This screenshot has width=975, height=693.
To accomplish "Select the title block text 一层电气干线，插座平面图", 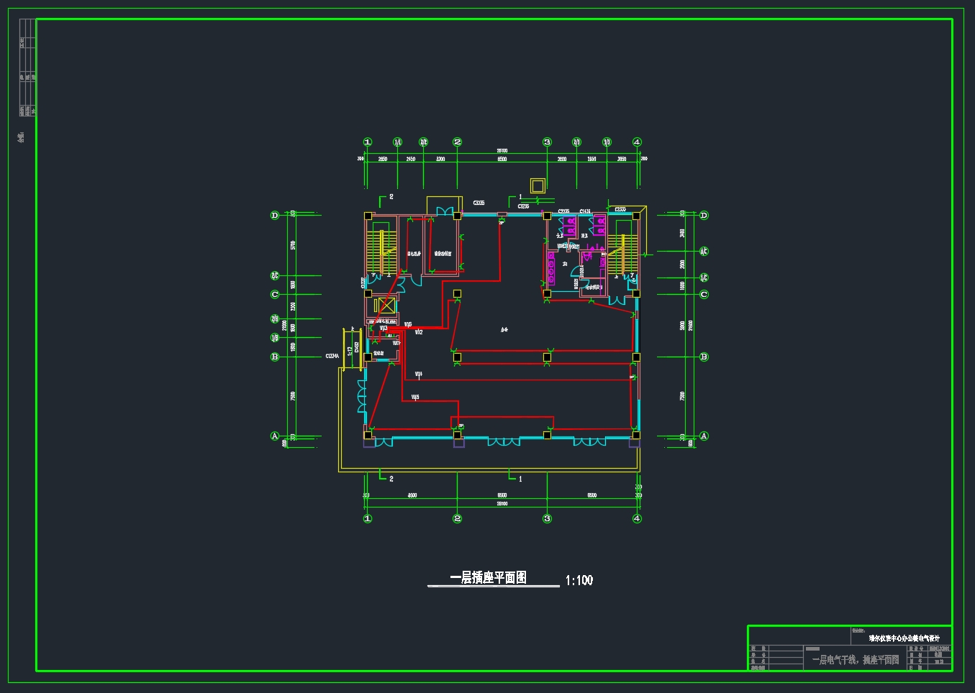I will click(x=855, y=659).
